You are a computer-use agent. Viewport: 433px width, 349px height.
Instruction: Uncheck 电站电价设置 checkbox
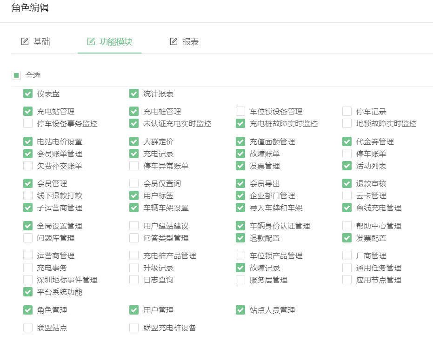point(28,142)
